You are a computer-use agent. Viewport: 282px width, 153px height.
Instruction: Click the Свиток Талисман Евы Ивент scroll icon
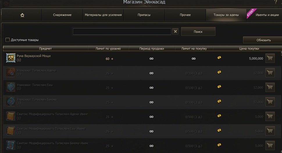[11, 131]
